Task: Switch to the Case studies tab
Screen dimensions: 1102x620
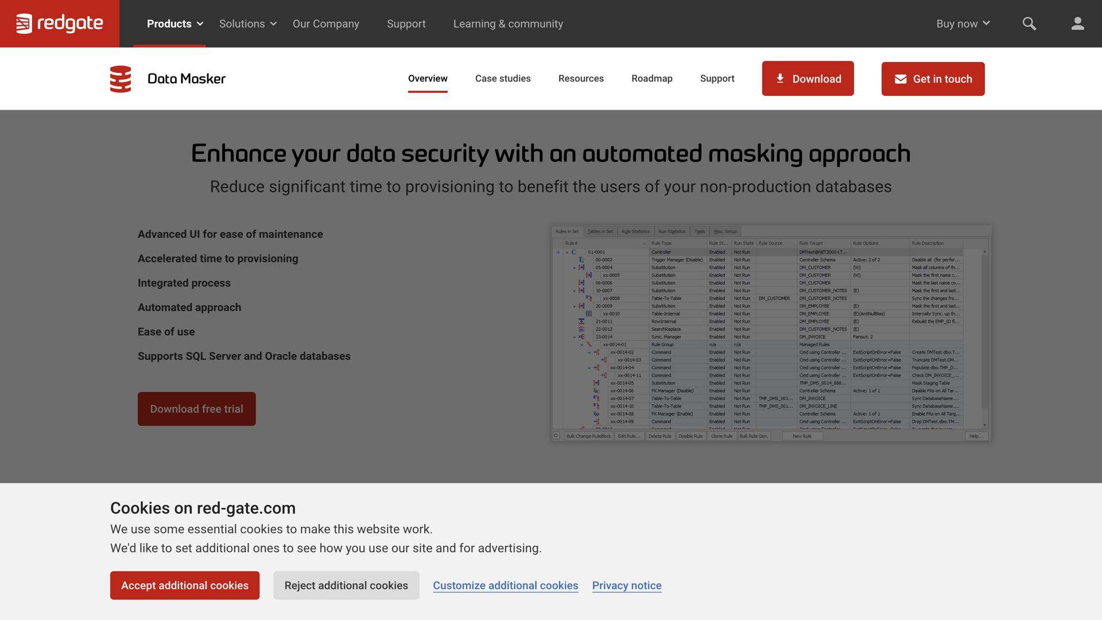Action: pos(503,78)
